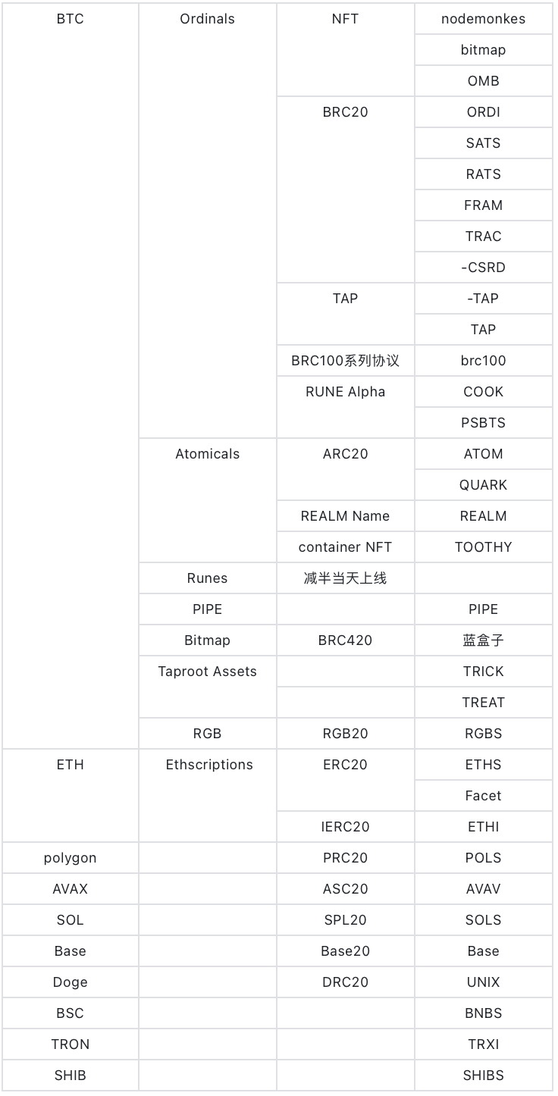Click the 蓝盒子 cell
This screenshot has height=1096, width=558.
(483, 640)
